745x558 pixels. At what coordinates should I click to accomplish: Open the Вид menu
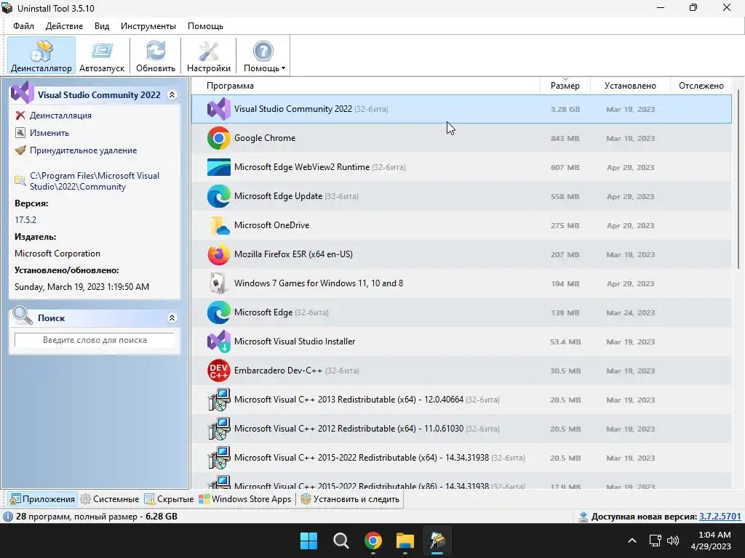(x=102, y=26)
